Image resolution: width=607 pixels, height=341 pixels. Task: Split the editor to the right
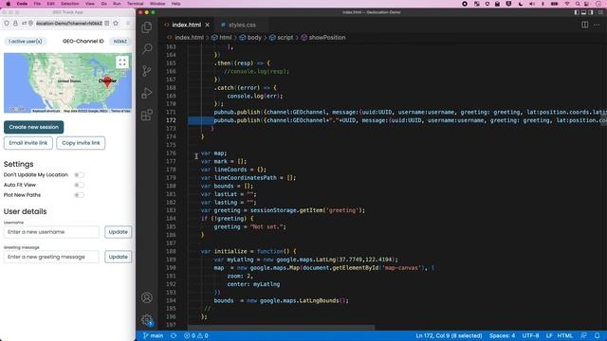click(x=584, y=25)
